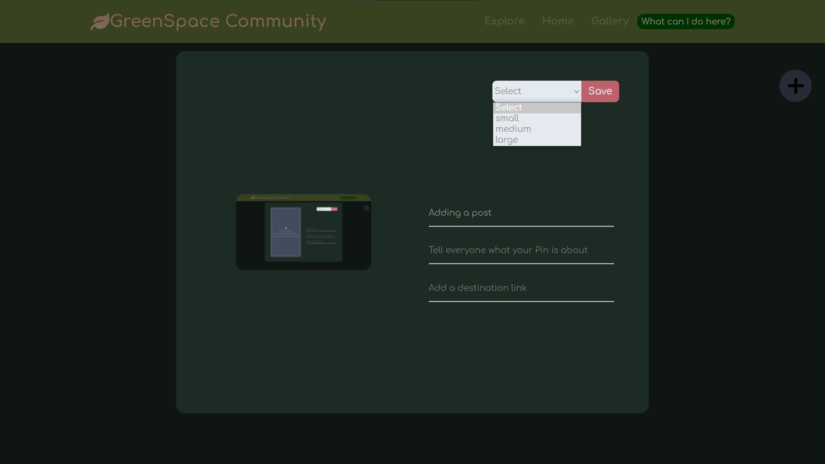Pick the highlighted Select placeholder option
Viewport: 825px width, 464px height.
(536, 107)
